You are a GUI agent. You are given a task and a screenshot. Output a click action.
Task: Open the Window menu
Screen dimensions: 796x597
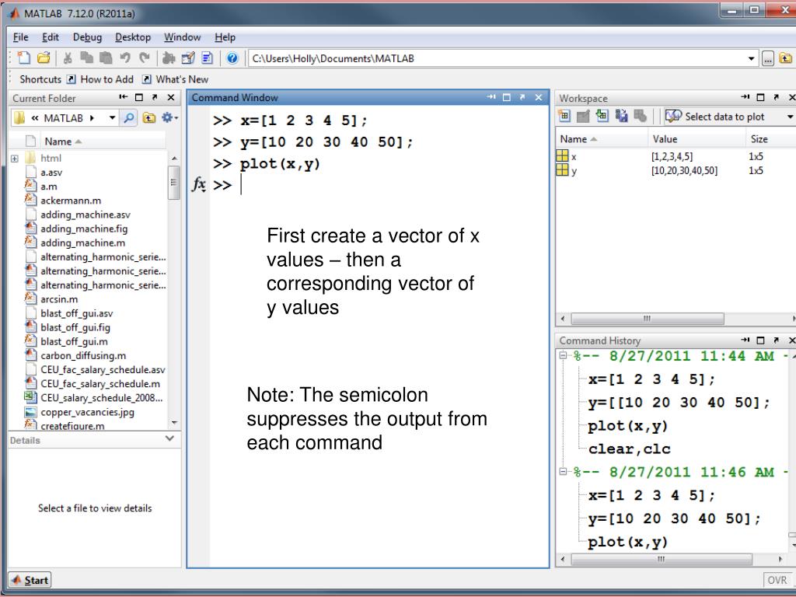pos(182,37)
